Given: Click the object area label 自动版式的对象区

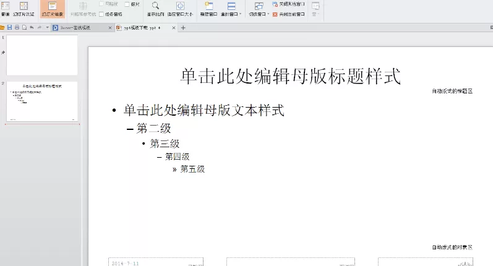Looking at the screenshot, I should pyautogui.click(x=452, y=247).
